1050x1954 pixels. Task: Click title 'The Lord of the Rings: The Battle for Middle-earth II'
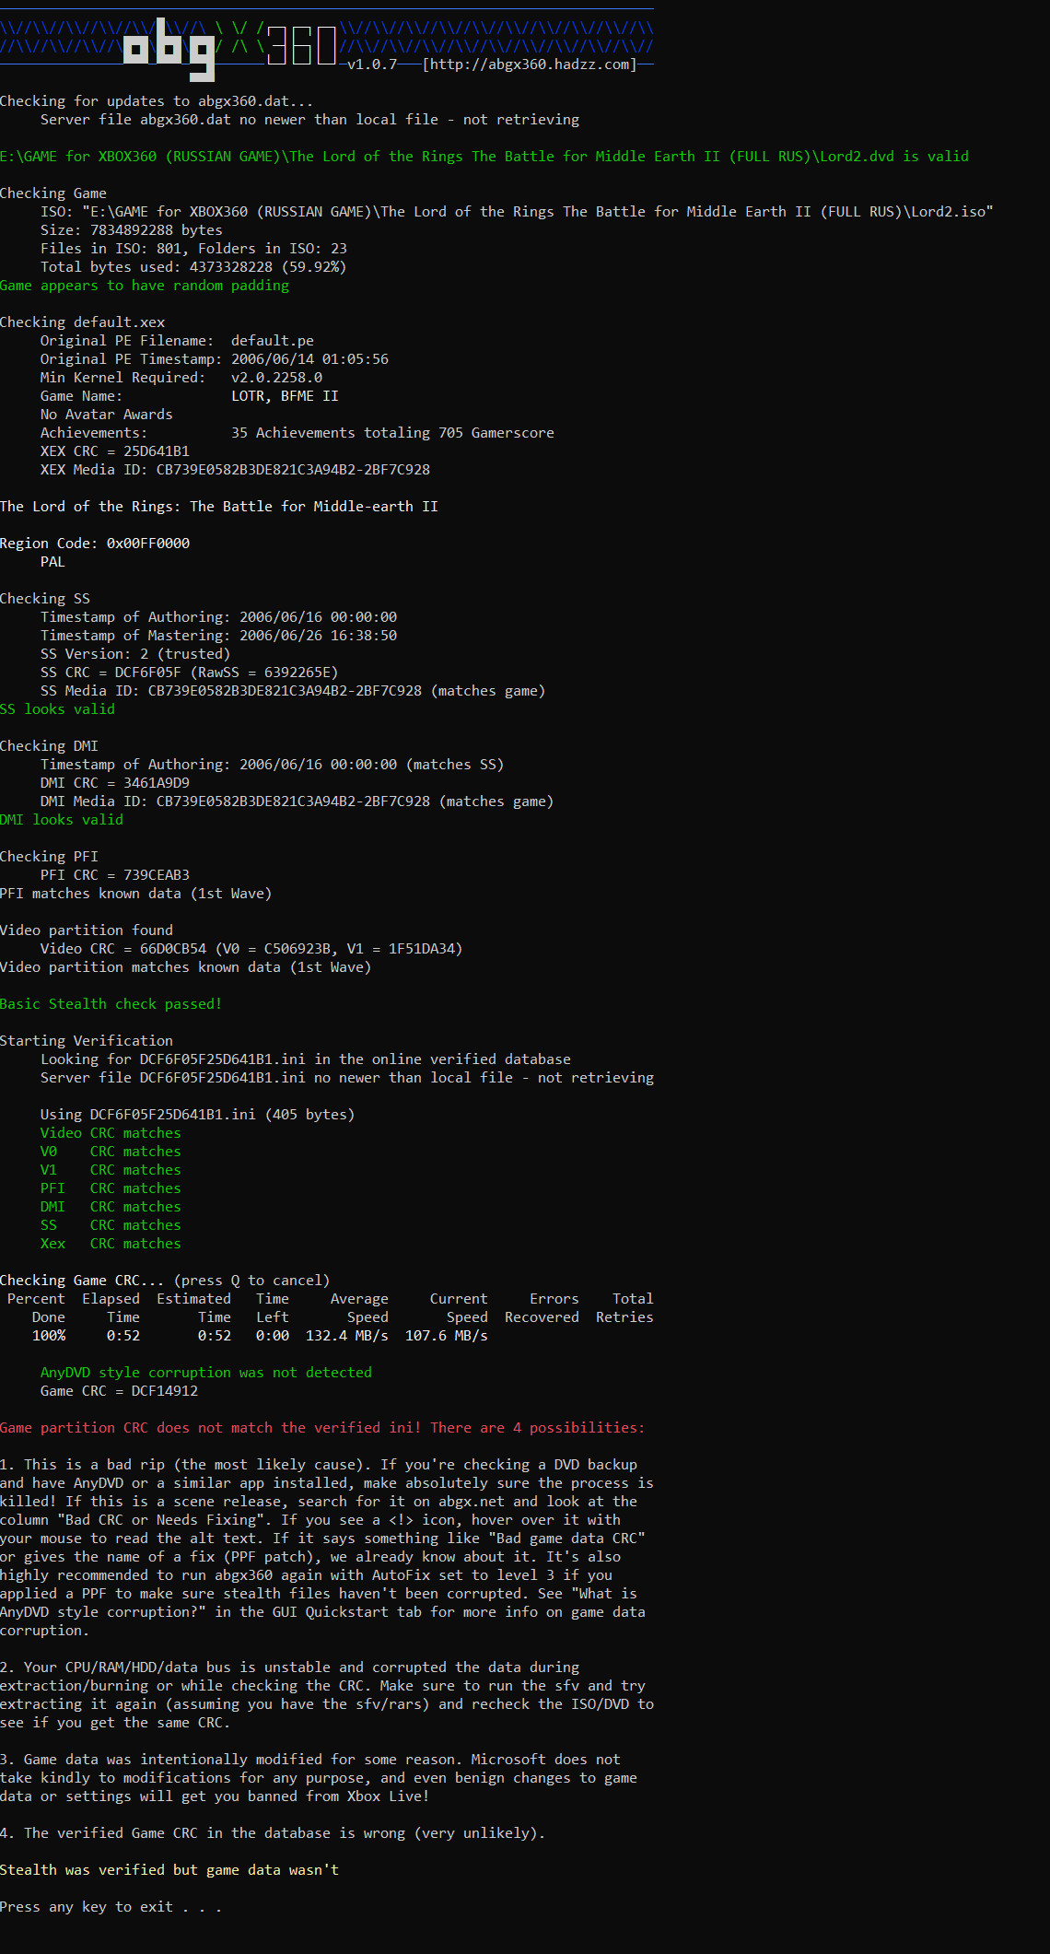[219, 507]
